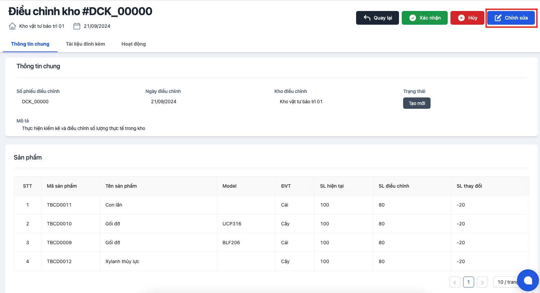The height and width of the screenshot is (293, 540).
Task: Click the Tạo mới status badge
Action: pyautogui.click(x=416, y=103)
